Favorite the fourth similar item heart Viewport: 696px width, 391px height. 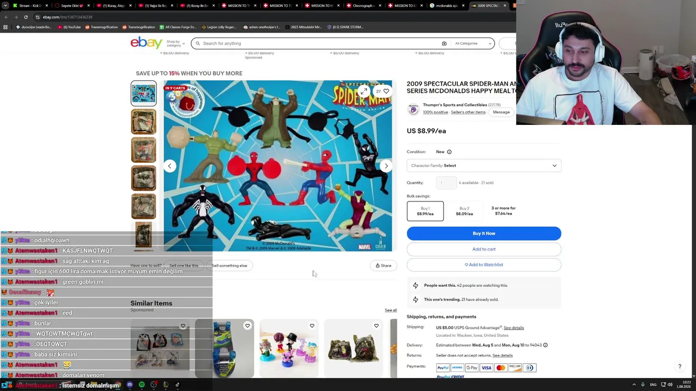coord(376,326)
